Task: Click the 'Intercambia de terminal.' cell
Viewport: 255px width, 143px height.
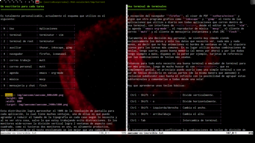Action: [x=200, y=120]
